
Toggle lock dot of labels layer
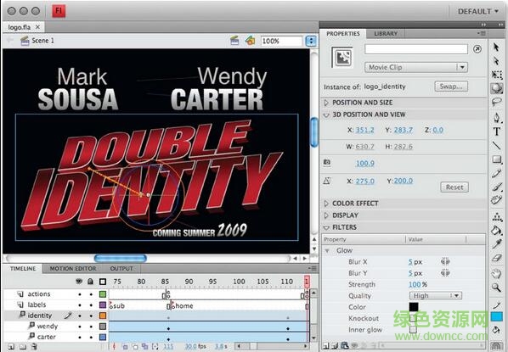point(91,305)
